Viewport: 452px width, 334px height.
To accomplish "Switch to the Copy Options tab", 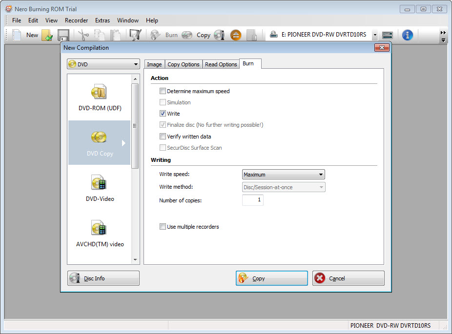I will click(x=184, y=64).
